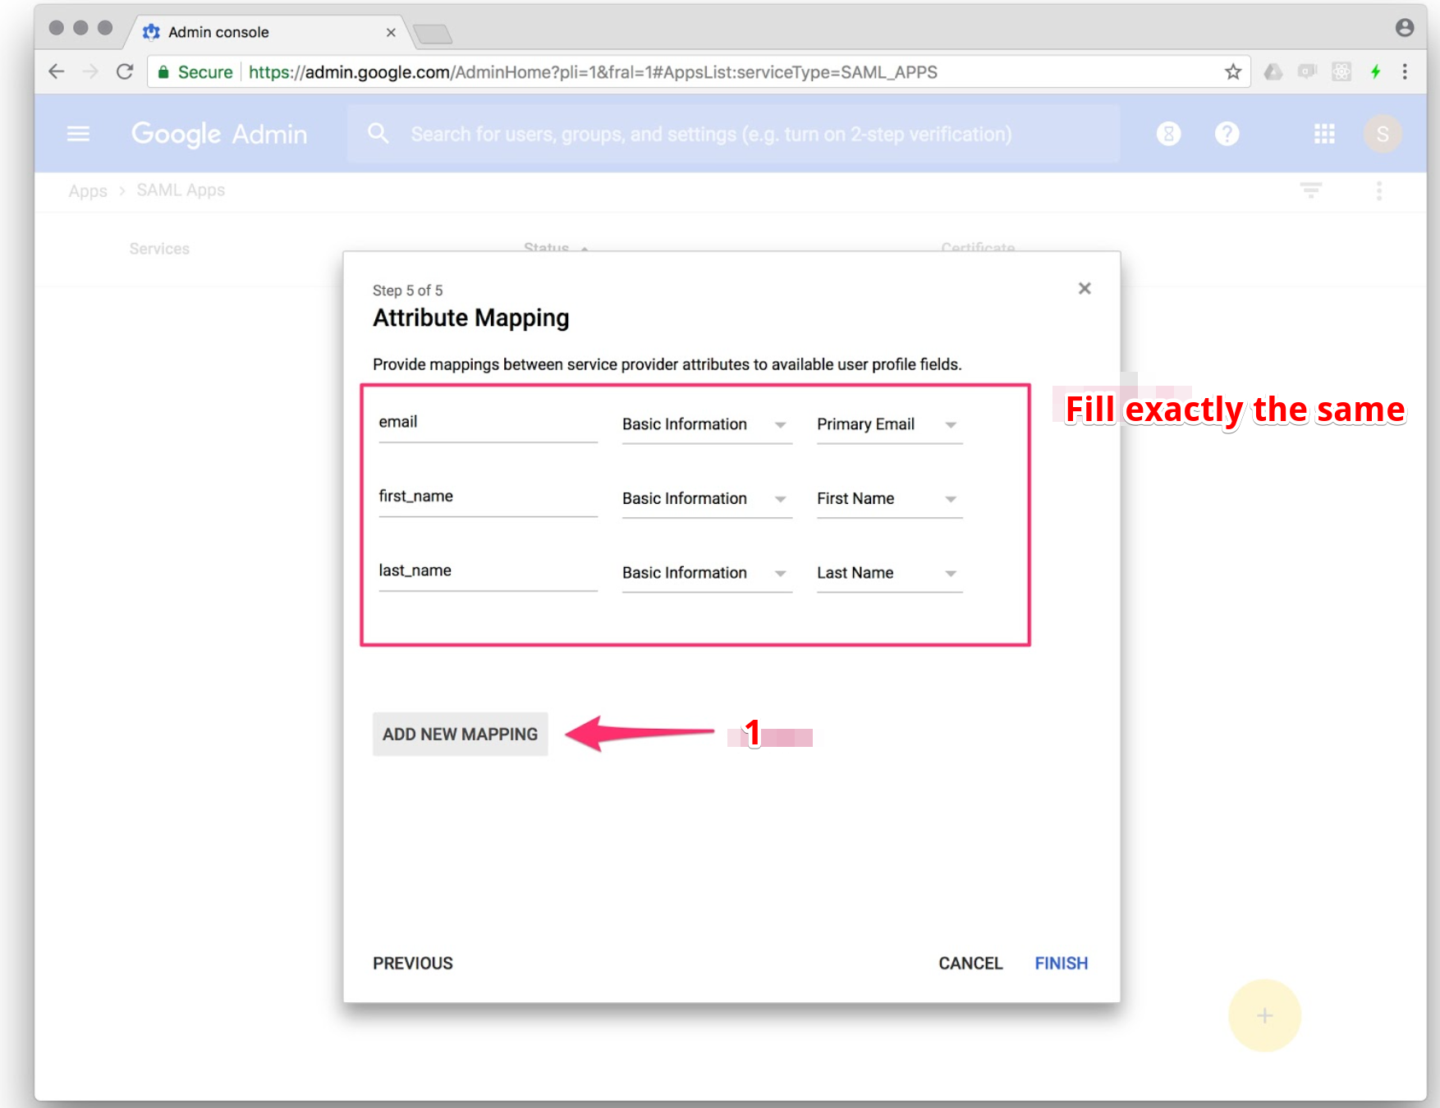
Task: Click the ADD NEW MAPPING button
Action: [460, 734]
